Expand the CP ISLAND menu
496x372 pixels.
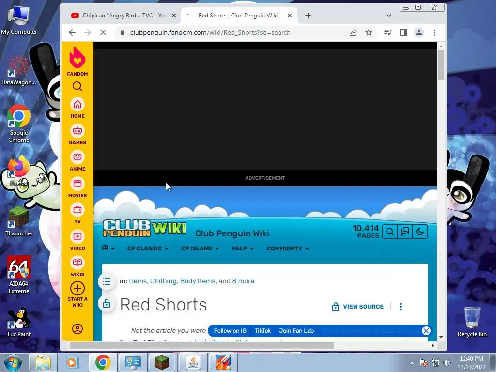[x=200, y=248]
